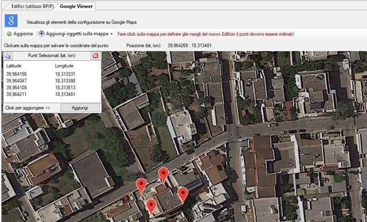
Task: Select the row with longitude 18,313613
Action: pyautogui.click(x=52, y=88)
